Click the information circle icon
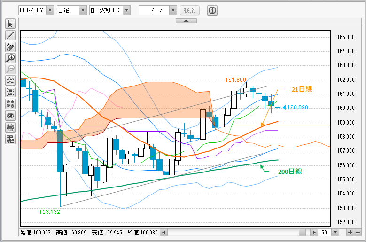The image size is (366, 242). (x=212, y=10)
